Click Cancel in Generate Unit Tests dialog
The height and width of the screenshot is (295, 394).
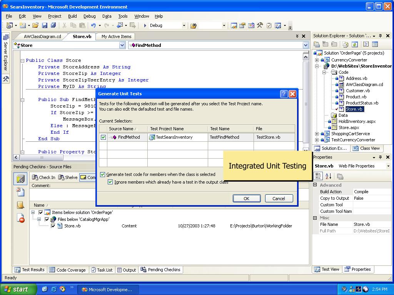[x=279, y=199]
